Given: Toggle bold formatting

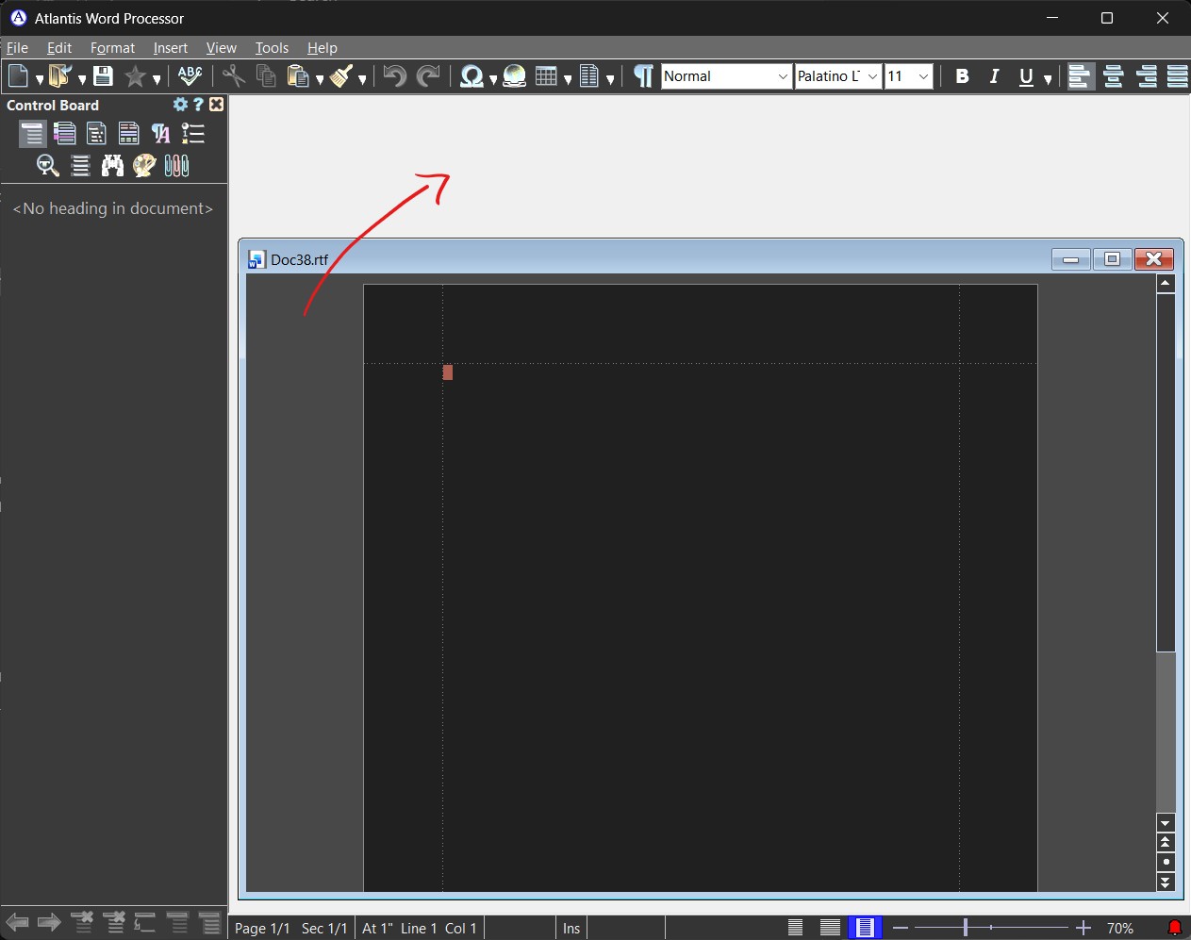Looking at the screenshot, I should 962,77.
